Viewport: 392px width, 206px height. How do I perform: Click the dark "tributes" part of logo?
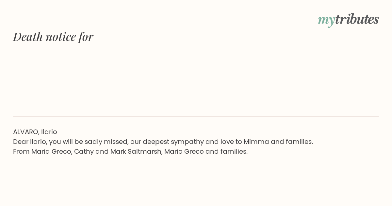click(357, 19)
